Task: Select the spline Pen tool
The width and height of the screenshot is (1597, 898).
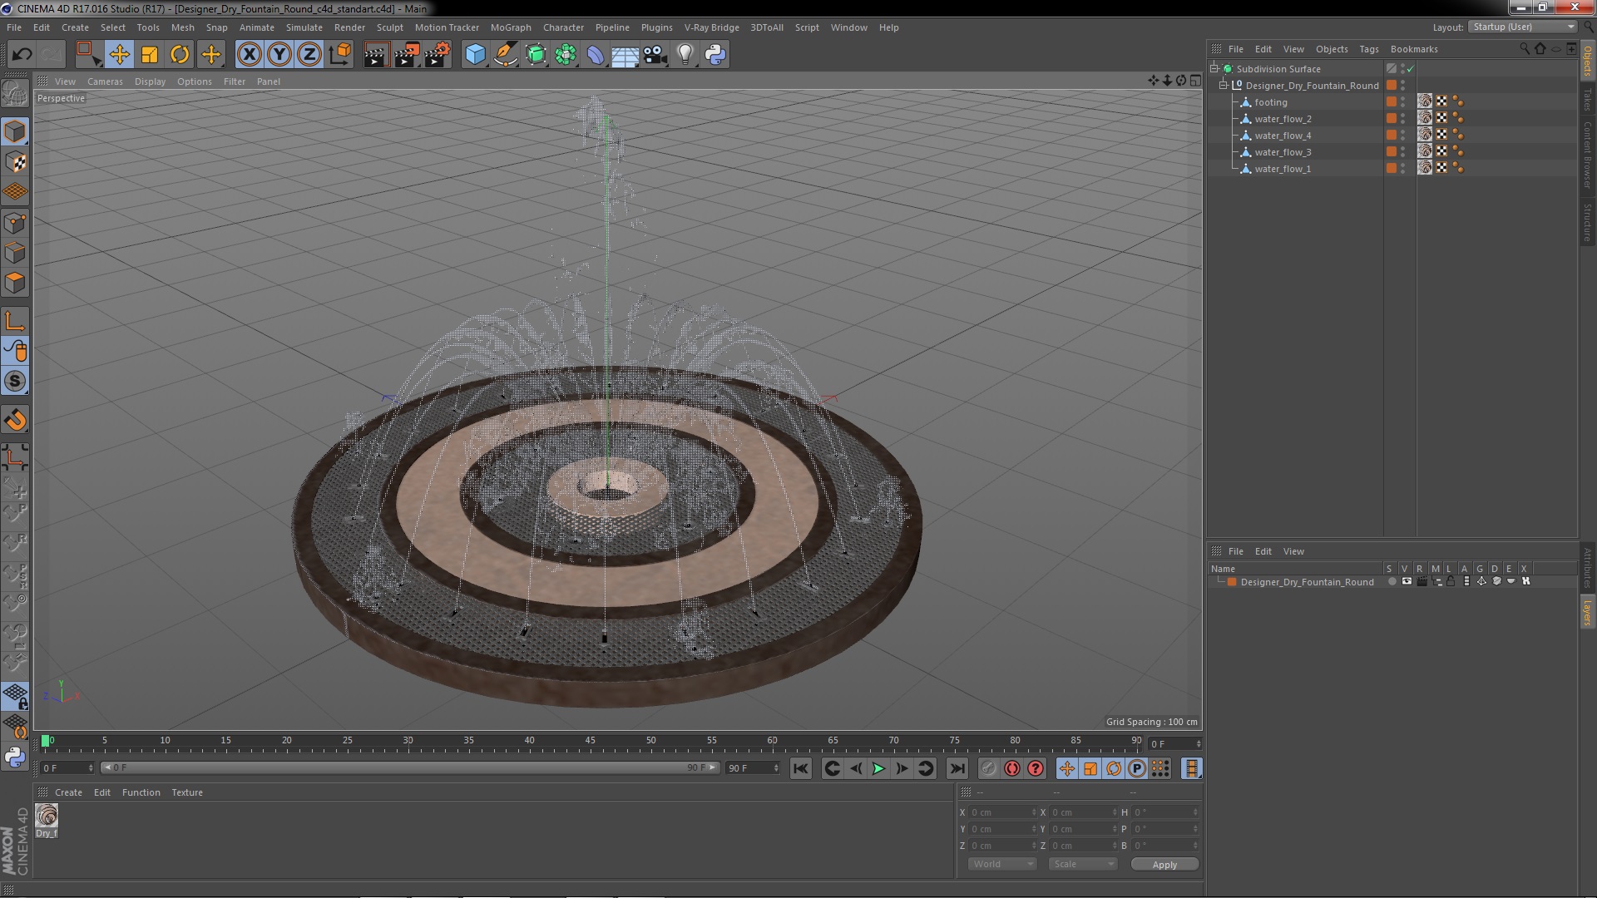Action: coord(506,55)
